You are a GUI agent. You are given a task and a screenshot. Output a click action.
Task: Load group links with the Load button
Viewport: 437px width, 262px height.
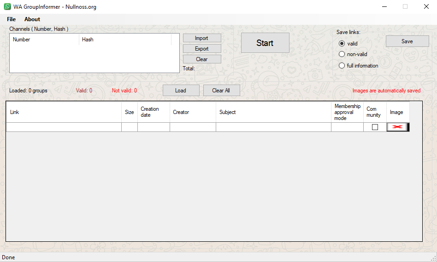(181, 91)
